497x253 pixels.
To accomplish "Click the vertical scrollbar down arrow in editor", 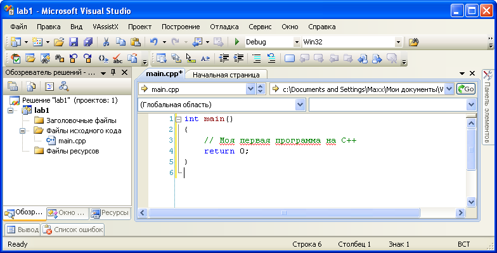I will [472, 202].
